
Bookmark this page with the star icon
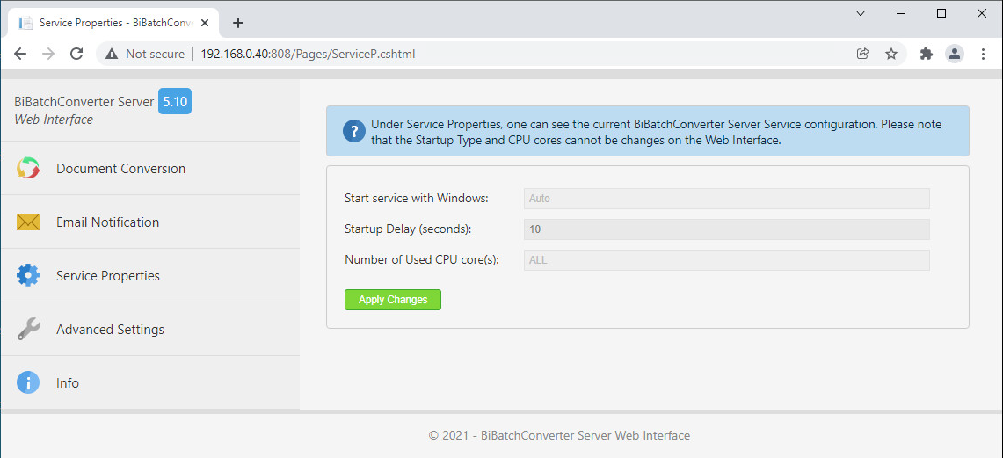coord(891,54)
